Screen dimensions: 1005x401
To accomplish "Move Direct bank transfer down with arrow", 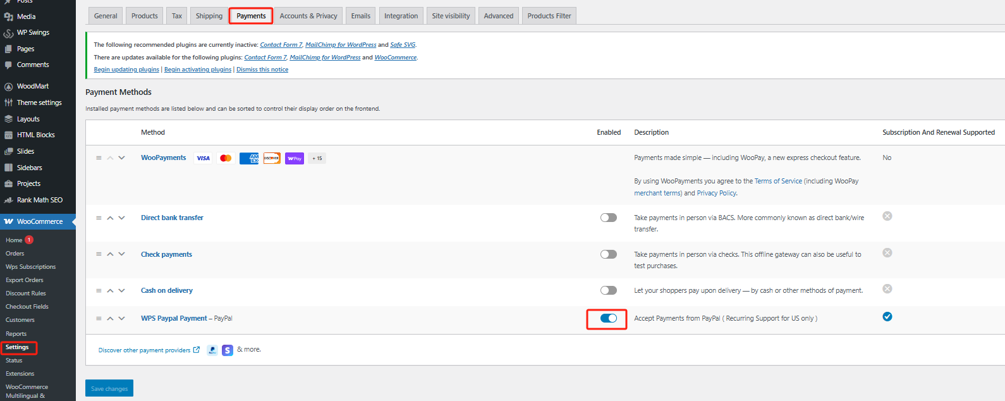I will [121, 218].
